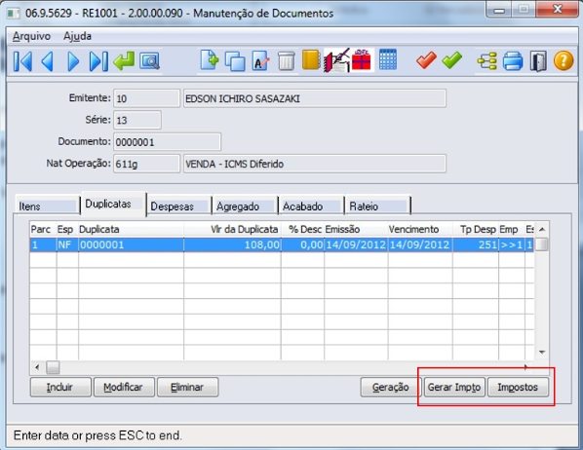Go to the previous record
This screenshot has height=450, width=583.
click(x=48, y=61)
